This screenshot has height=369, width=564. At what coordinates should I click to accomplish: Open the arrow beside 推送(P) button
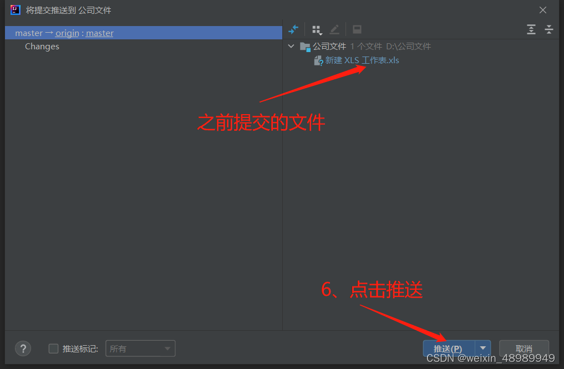482,348
